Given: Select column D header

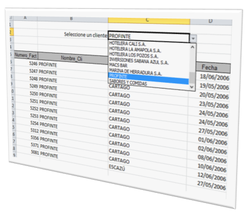Looking at the screenshot, I should click(211, 21).
